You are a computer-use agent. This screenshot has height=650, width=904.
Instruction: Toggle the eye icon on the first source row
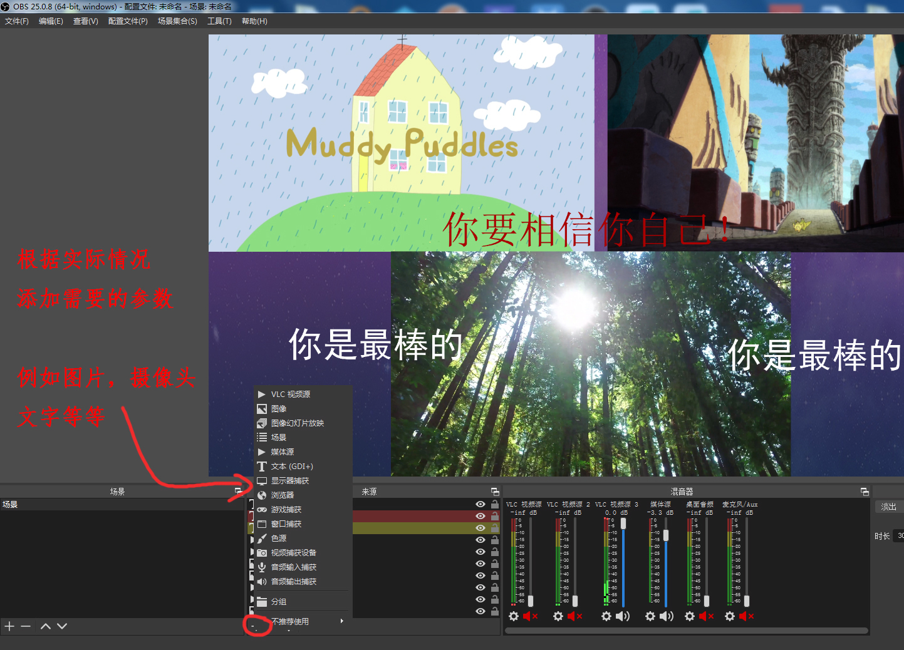pyautogui.click(x=481, y=504)
